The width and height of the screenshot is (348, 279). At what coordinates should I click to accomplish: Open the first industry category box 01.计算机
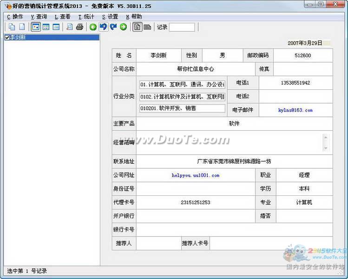(182, 85)
